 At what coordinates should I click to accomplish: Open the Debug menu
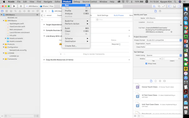pyautogui.click(x=77, y=2)
